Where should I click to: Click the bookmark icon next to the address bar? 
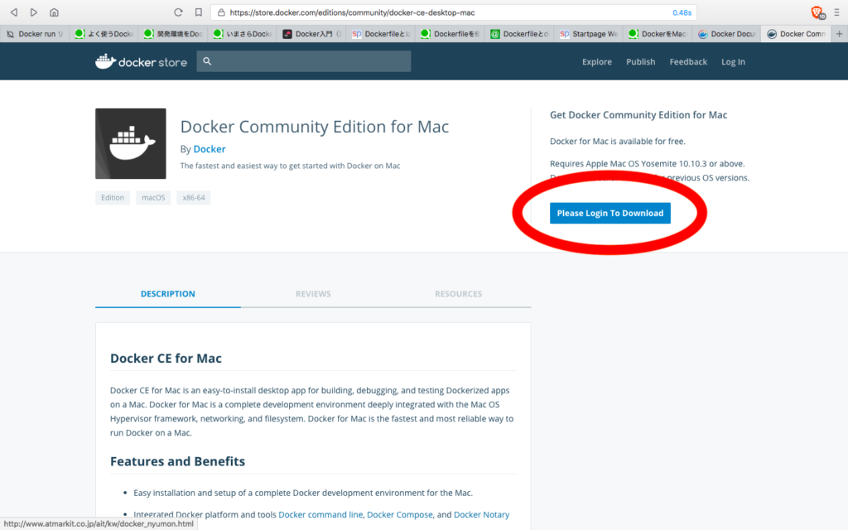pos(198,12)
